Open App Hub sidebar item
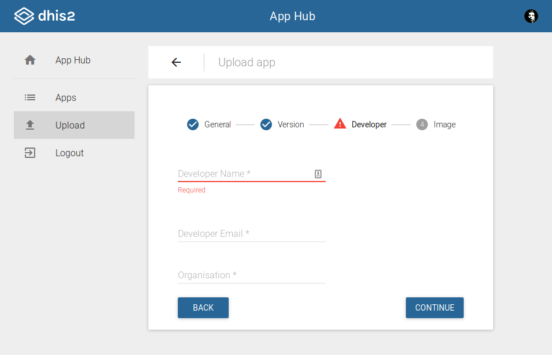552x355 pixels. coord(74,60)
